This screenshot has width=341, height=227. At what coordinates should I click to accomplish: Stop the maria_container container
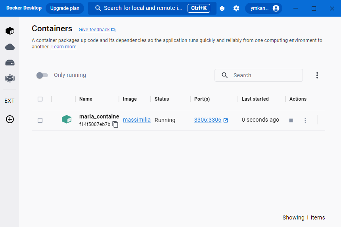pos(291,120)
